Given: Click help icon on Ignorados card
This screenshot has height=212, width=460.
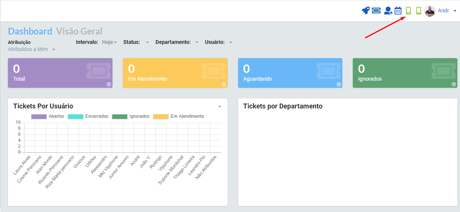Looking at the screenshot, I should click(x=454, y=84).
